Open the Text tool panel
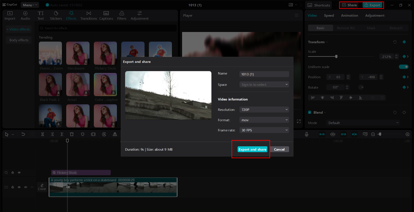This screenshot has height=212, width=414. coord(41,16)
